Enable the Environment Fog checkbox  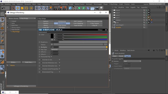pyautogui.click(x=60, y=72)
